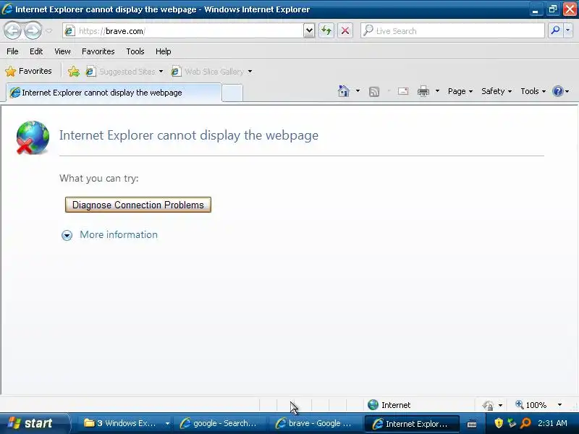
Task: Open the Page command bar menu
Action: click(x=460, y=91)
